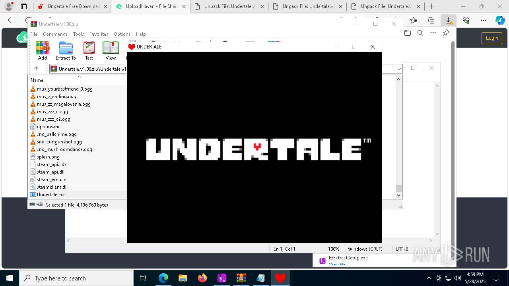Viewport: 509px width, 286px height.
Task: Click the red heart icon in UNDERTALE title bar
Action: click(132, 47)
